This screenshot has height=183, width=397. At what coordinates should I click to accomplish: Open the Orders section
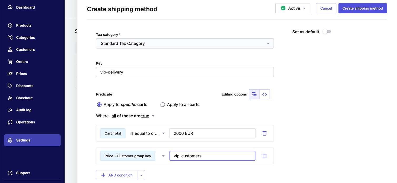pyautogui.click(x=22, y=62)
